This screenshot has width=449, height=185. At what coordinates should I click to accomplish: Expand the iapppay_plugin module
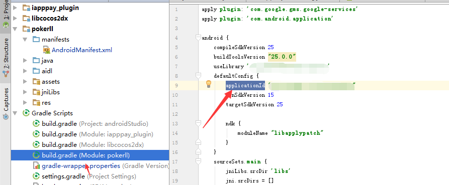click(x=15, y=9)
